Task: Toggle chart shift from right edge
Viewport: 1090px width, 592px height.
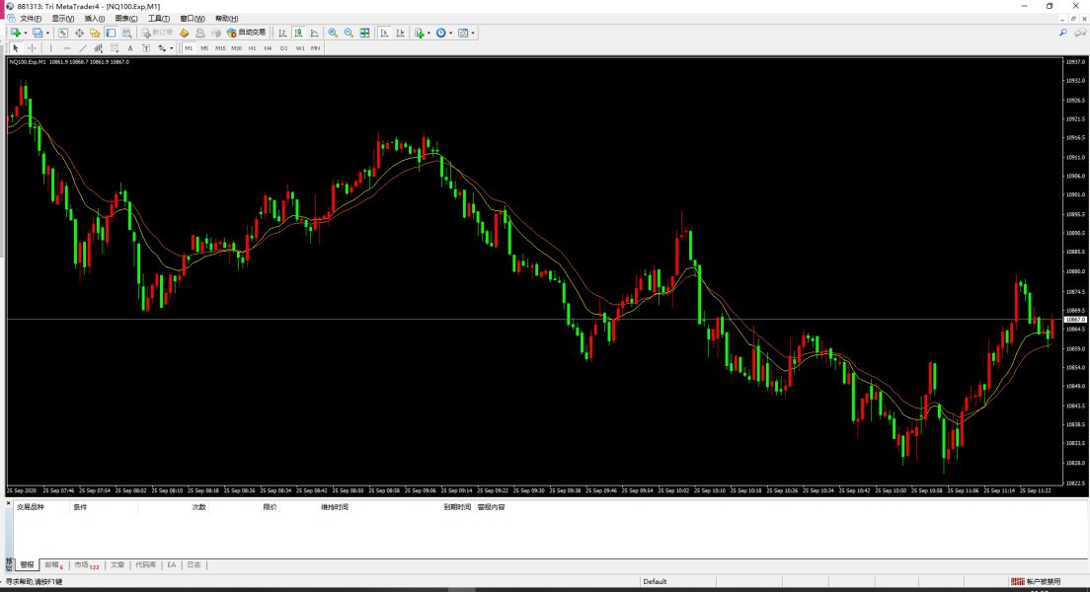Action: coord(400,33)
